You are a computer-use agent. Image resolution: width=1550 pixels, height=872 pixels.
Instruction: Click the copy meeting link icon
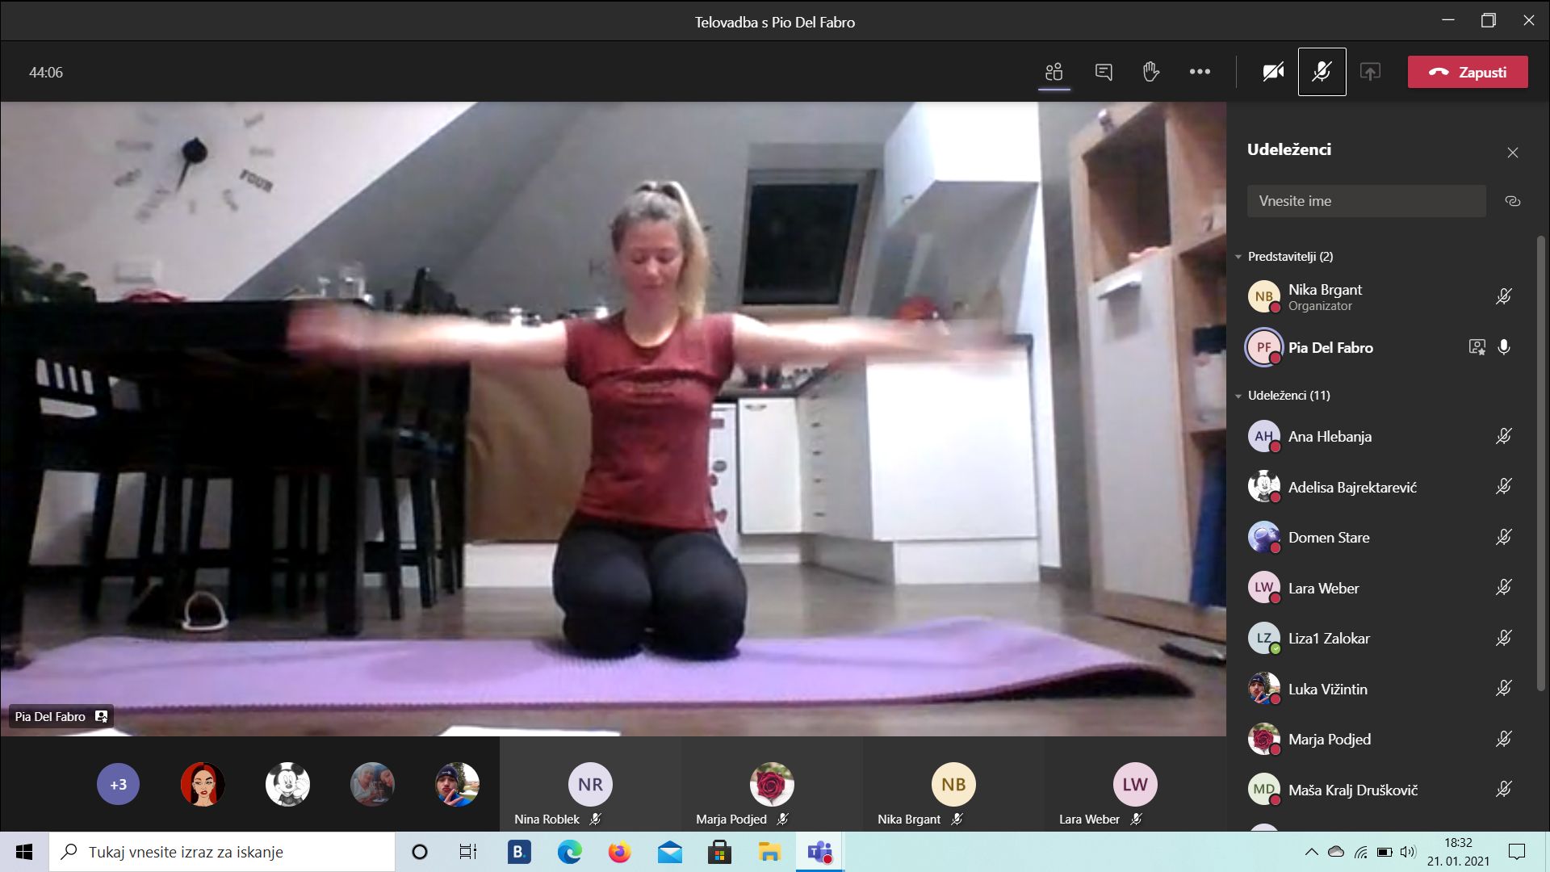click(1512, 201)
